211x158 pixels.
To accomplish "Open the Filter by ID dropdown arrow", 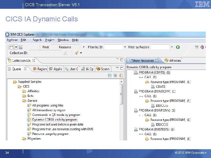I will tap(125, 47).
